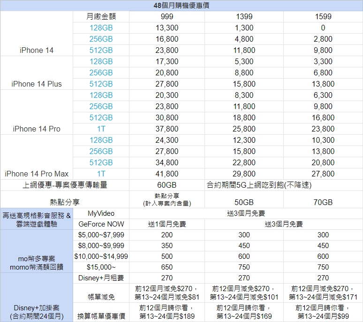Select the GeForce NOW service label
The image size is (363, 322).
pos(101,224)
